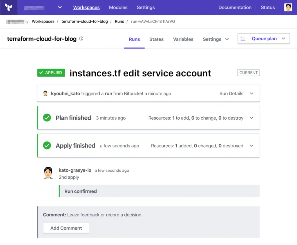
Task: Click the Workspaces breadcrumb link
Action: pyautogui.click(x=43, y=21)
